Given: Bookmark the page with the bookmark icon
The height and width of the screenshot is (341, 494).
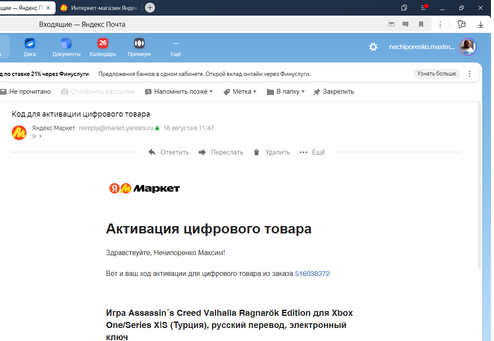Looking at the screenshot, I should [421, 24].
